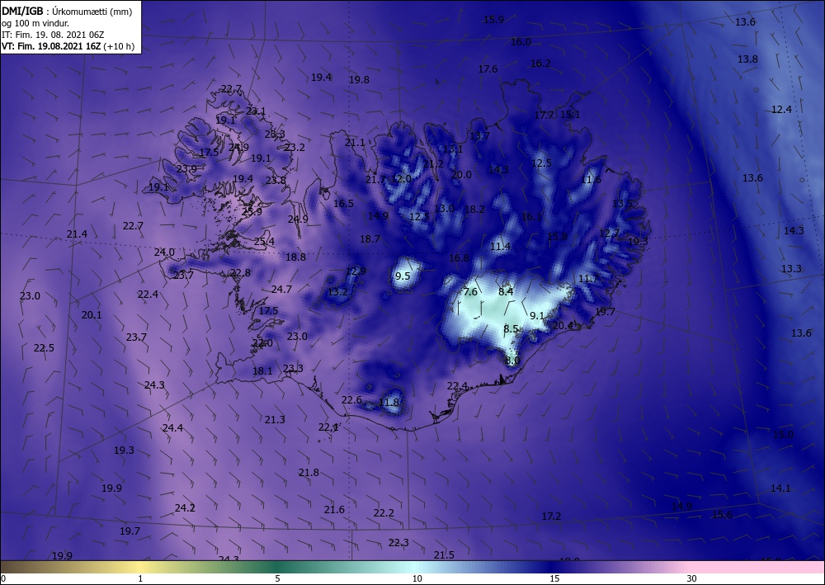Image resolution: width=825 pixels, height=585 pixels.
Task: Click the 20.0 map value
Action: pyautogui.click(x=461, y=175)
